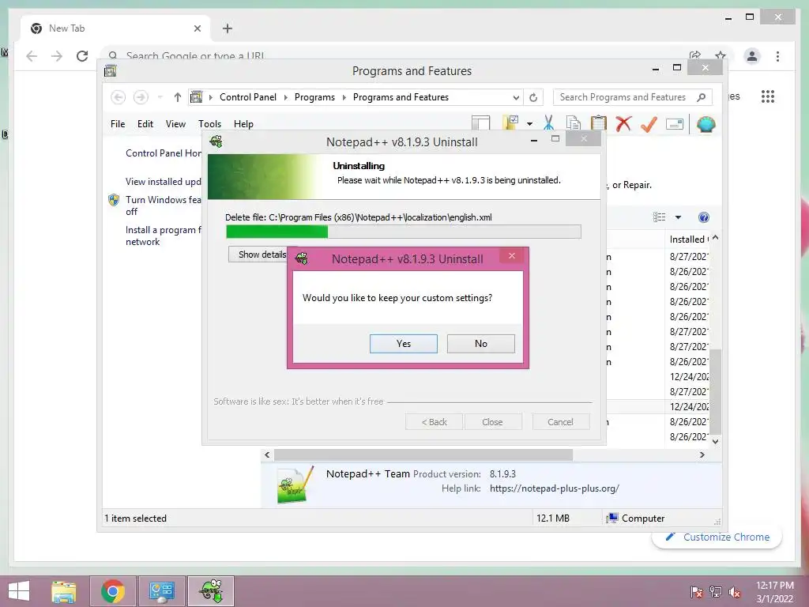Click Yes to keep custom settings
Screen dimensions: 809x607
(404, 344)
